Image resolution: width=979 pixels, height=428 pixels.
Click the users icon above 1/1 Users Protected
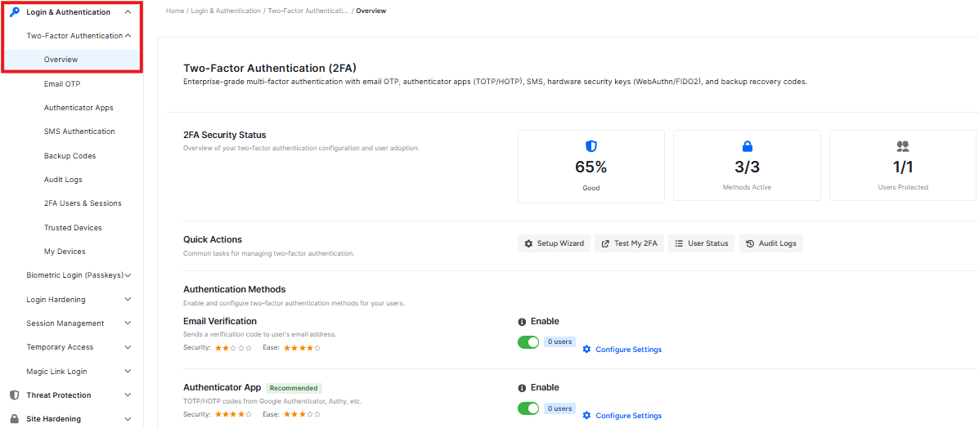902,146
